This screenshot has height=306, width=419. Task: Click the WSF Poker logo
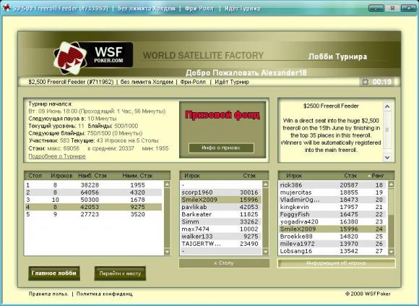point(92,57)
